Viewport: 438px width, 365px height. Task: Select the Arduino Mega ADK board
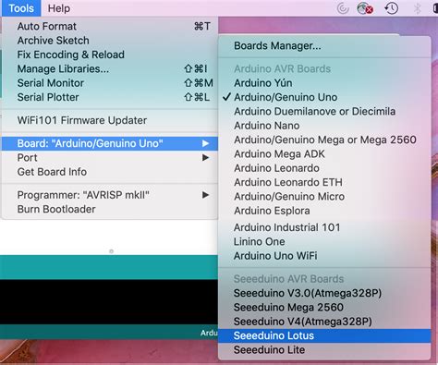(324, 153)
